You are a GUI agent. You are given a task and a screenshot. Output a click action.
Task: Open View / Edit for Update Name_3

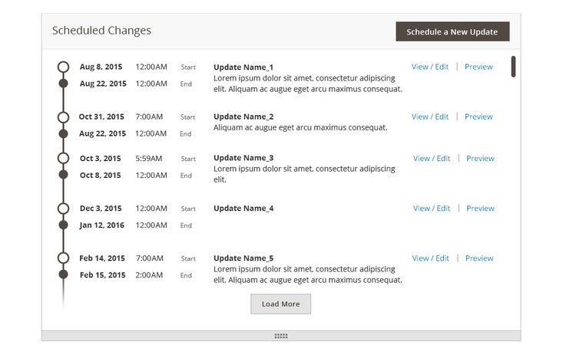432,159
